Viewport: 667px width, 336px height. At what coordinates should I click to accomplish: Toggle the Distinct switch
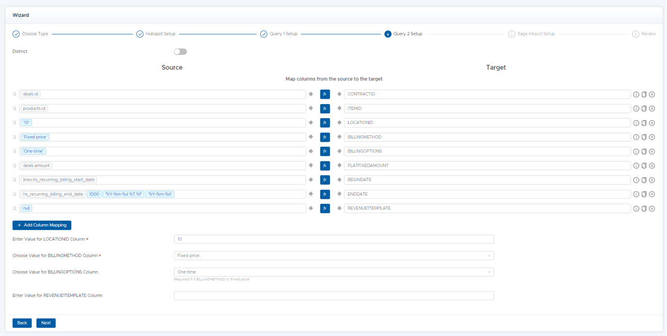180,51
